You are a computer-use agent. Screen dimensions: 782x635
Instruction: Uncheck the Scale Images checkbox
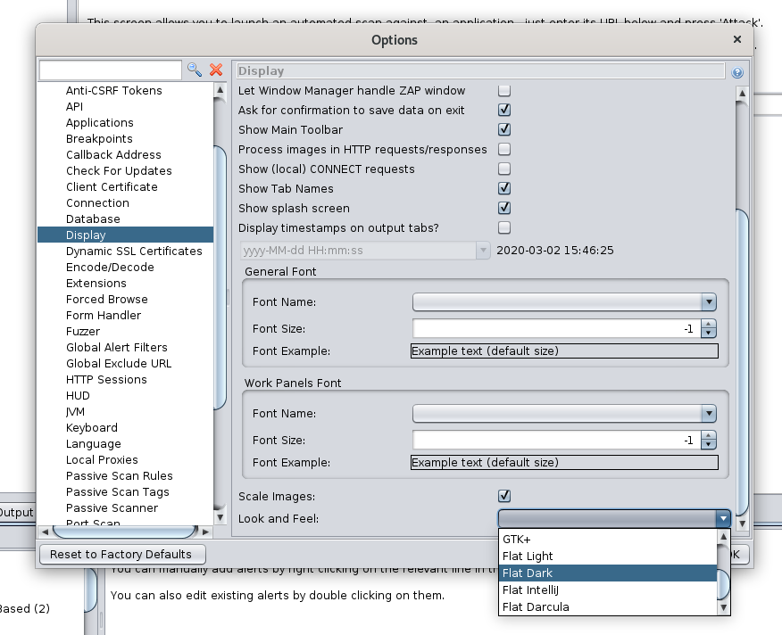tap(504, 496)
